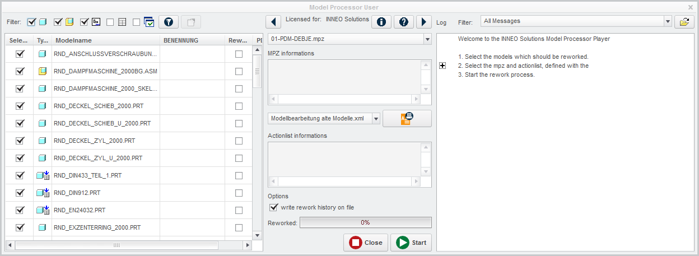Open the info button beside INNEO Solutions
This screenshot has width=699, height=256.
tap(381, 22)
